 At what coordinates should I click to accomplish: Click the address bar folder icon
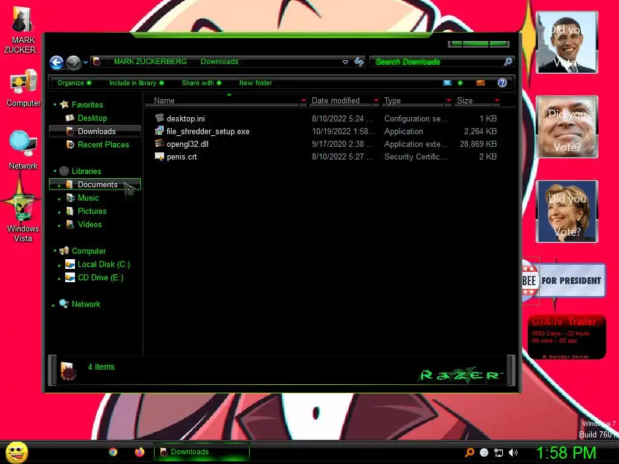(x=97, y=62)
